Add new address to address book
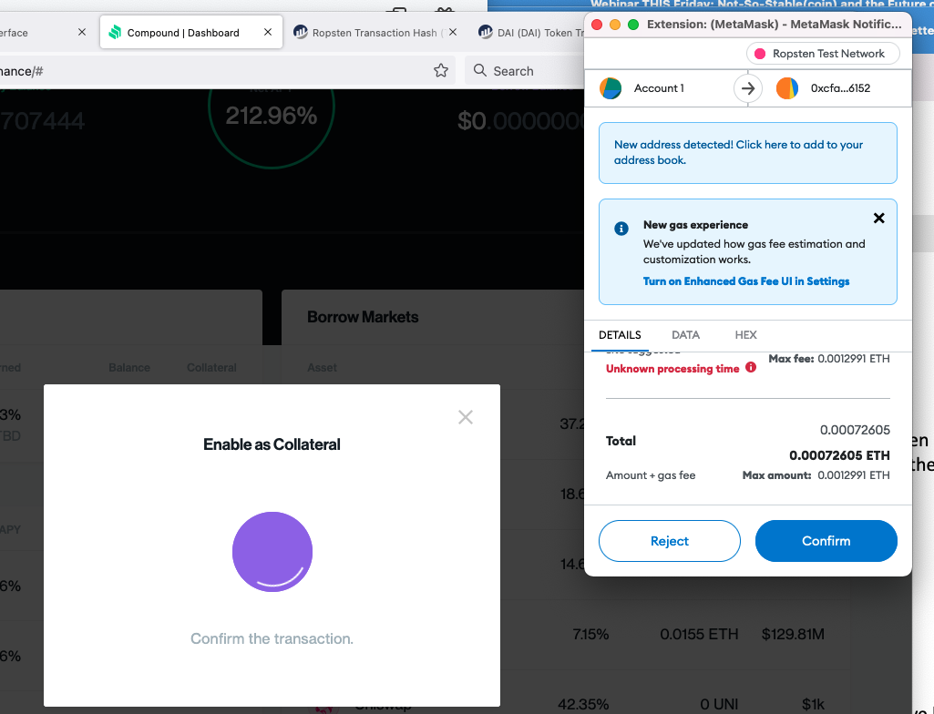Image resolution: width=934 pixels, height=714 pixels. (747, 152)
